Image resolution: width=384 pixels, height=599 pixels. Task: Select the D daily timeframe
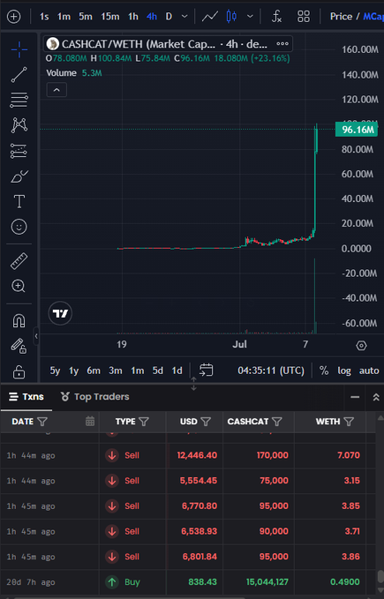coord(169,17)
